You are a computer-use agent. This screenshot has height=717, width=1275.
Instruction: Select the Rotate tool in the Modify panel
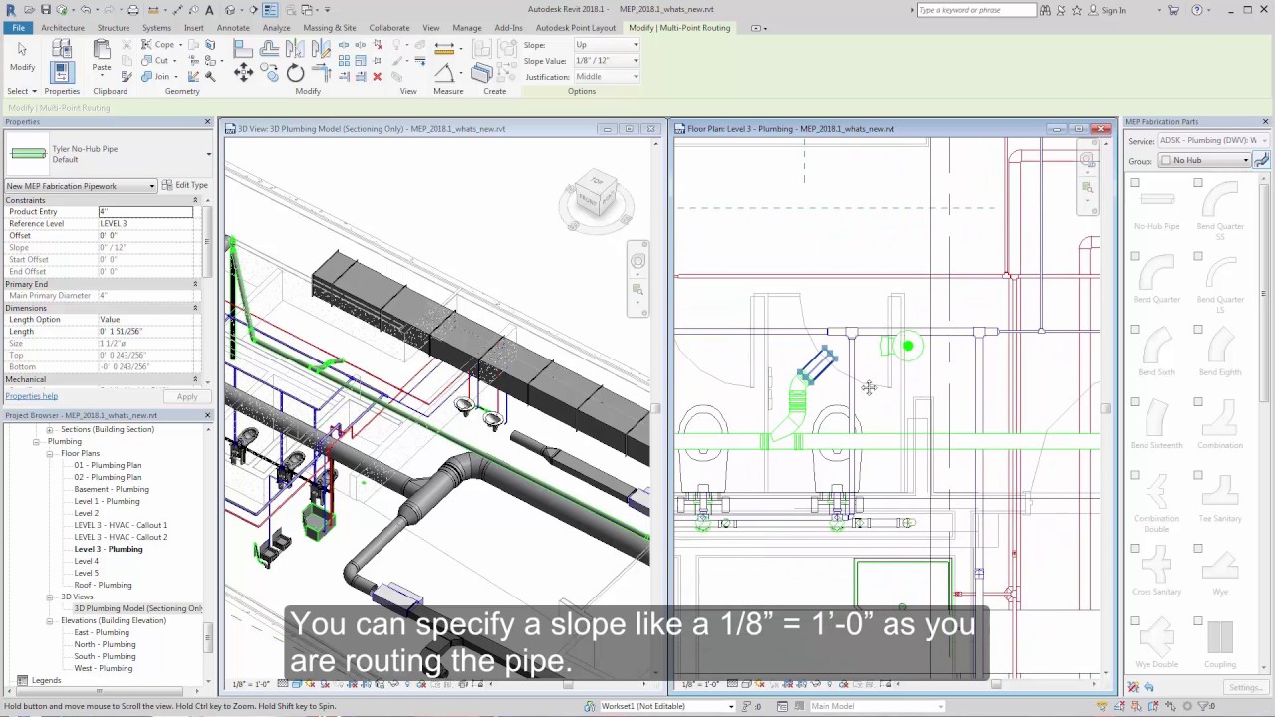pos(294,74)
